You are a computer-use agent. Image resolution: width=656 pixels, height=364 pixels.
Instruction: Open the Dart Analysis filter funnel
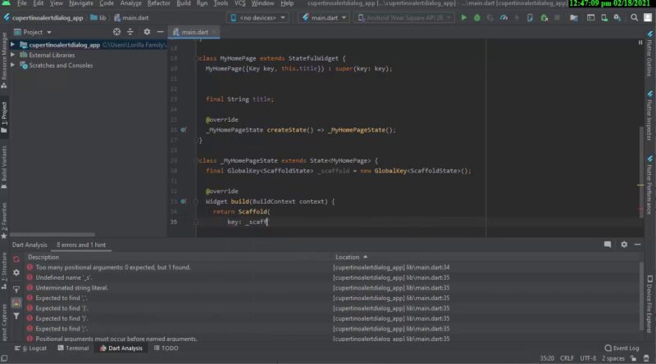tap(16, 316)
